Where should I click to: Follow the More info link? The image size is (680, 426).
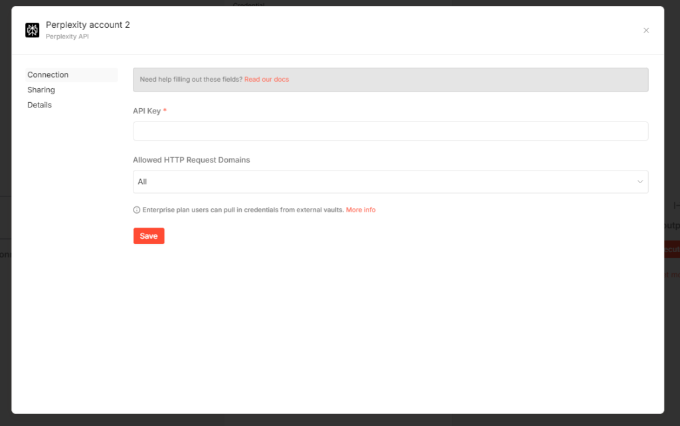pyautogui.click(x=361, y=210)
